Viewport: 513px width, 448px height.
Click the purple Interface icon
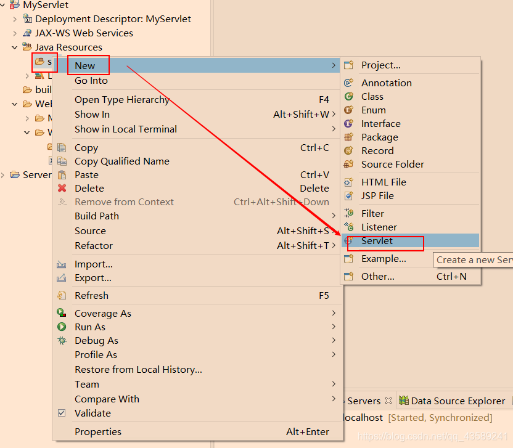coord(349,124)
